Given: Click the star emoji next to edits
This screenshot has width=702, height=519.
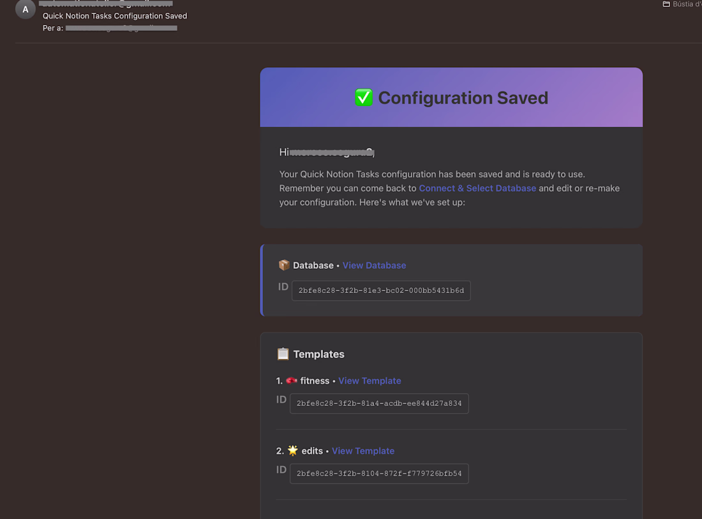Looking at the screenshot, I should click(x=292, y=451).
